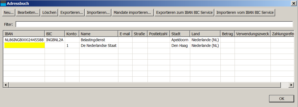The width and height of the screenshot is (298, 107).
Task: Click the Stadt column header
Action: click(x=180, y=34)
